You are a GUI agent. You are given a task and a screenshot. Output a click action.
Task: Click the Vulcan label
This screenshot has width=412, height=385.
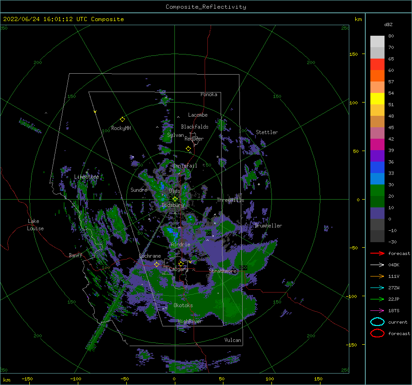[233, 340]
